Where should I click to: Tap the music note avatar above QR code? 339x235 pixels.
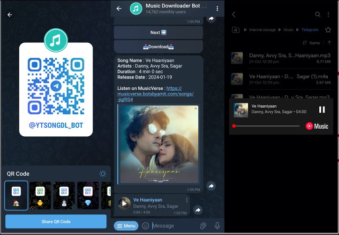[x=56, y=40]
